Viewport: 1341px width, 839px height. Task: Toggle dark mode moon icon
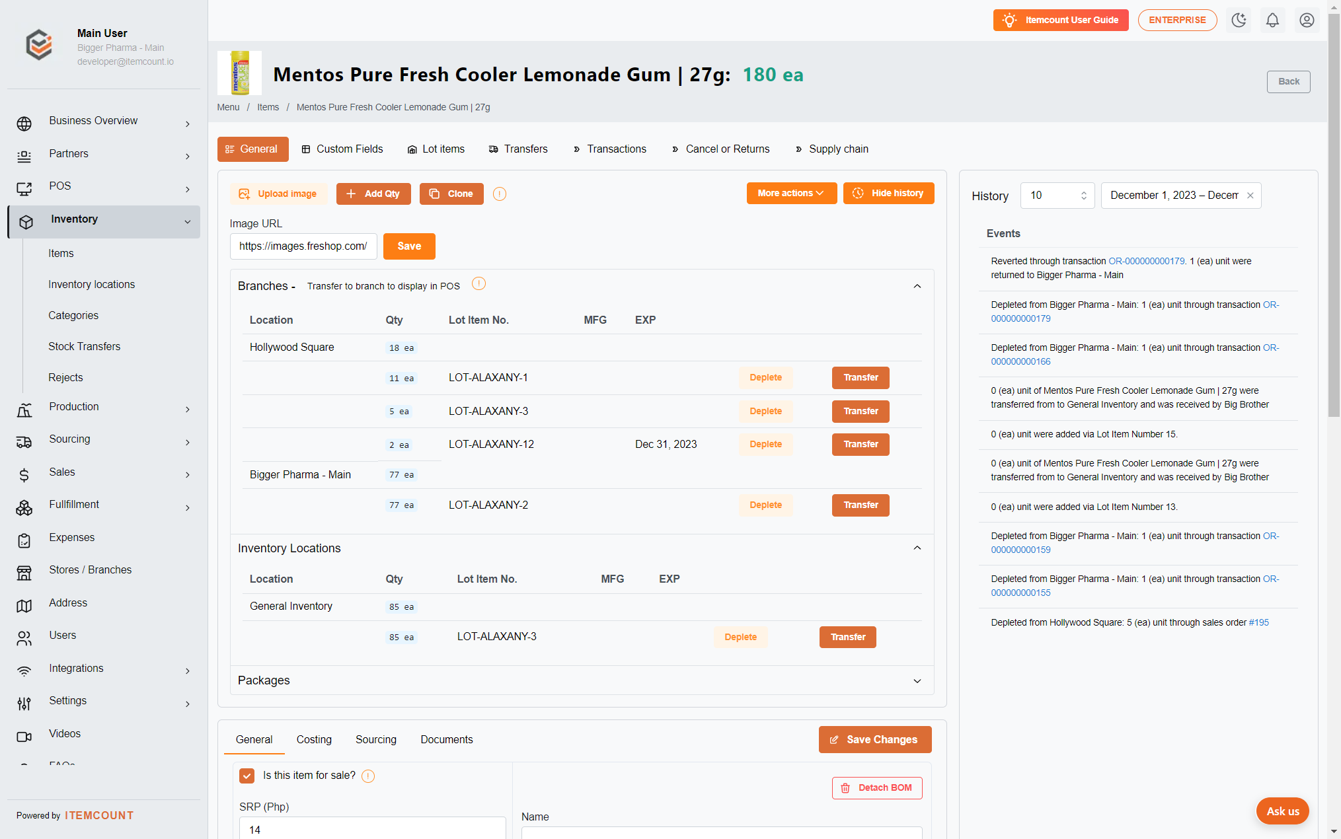pos(1239,20)
